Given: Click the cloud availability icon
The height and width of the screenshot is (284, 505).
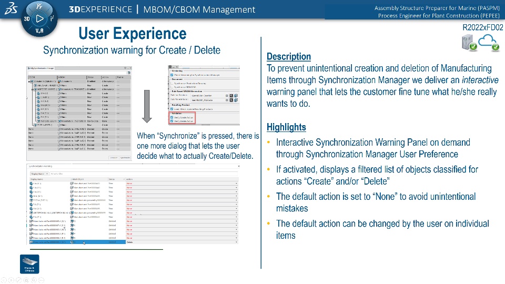Looking at the screenshot, I should tap(489, 43).
